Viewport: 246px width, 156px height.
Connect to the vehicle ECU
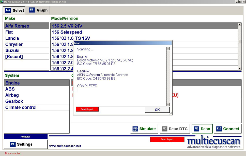[228, 129]
